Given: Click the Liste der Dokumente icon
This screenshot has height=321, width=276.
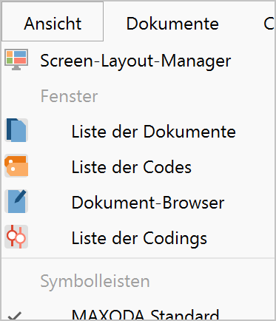Looking at the screenshot, I should coord(16,130).
